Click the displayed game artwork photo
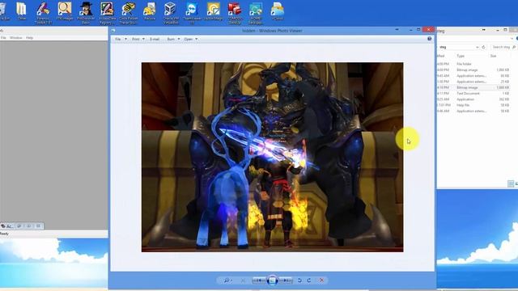 (x=272, y=157)
